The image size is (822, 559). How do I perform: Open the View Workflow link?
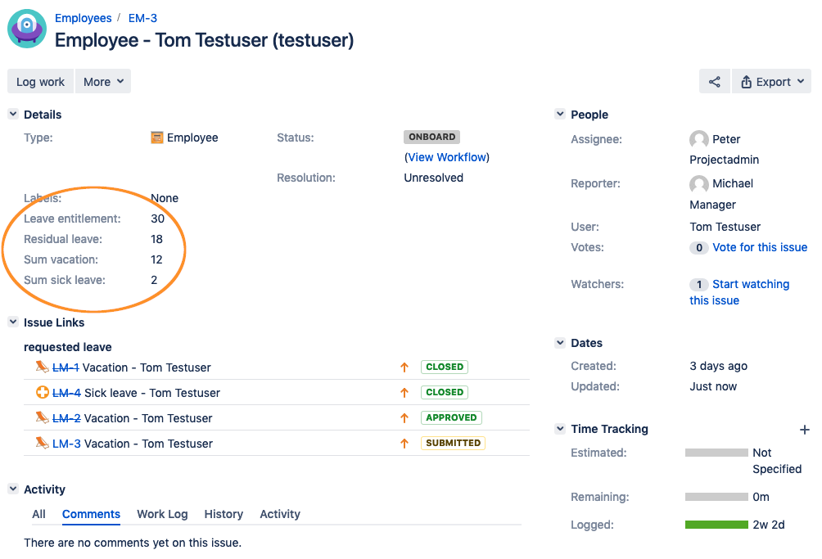coord(447,157)
